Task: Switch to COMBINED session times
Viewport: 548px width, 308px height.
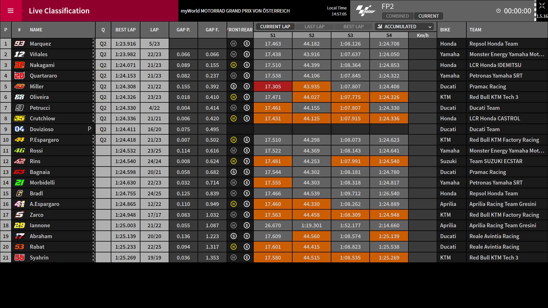Action: coord(397,16)
